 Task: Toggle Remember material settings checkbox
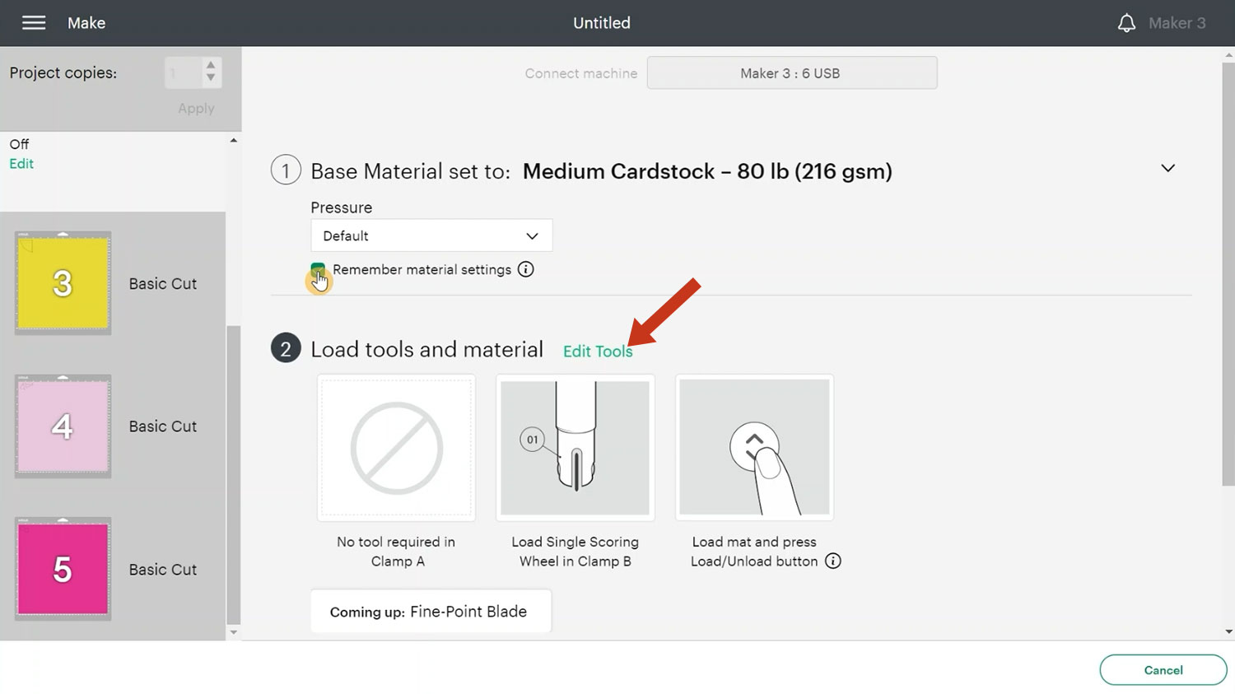318,269
